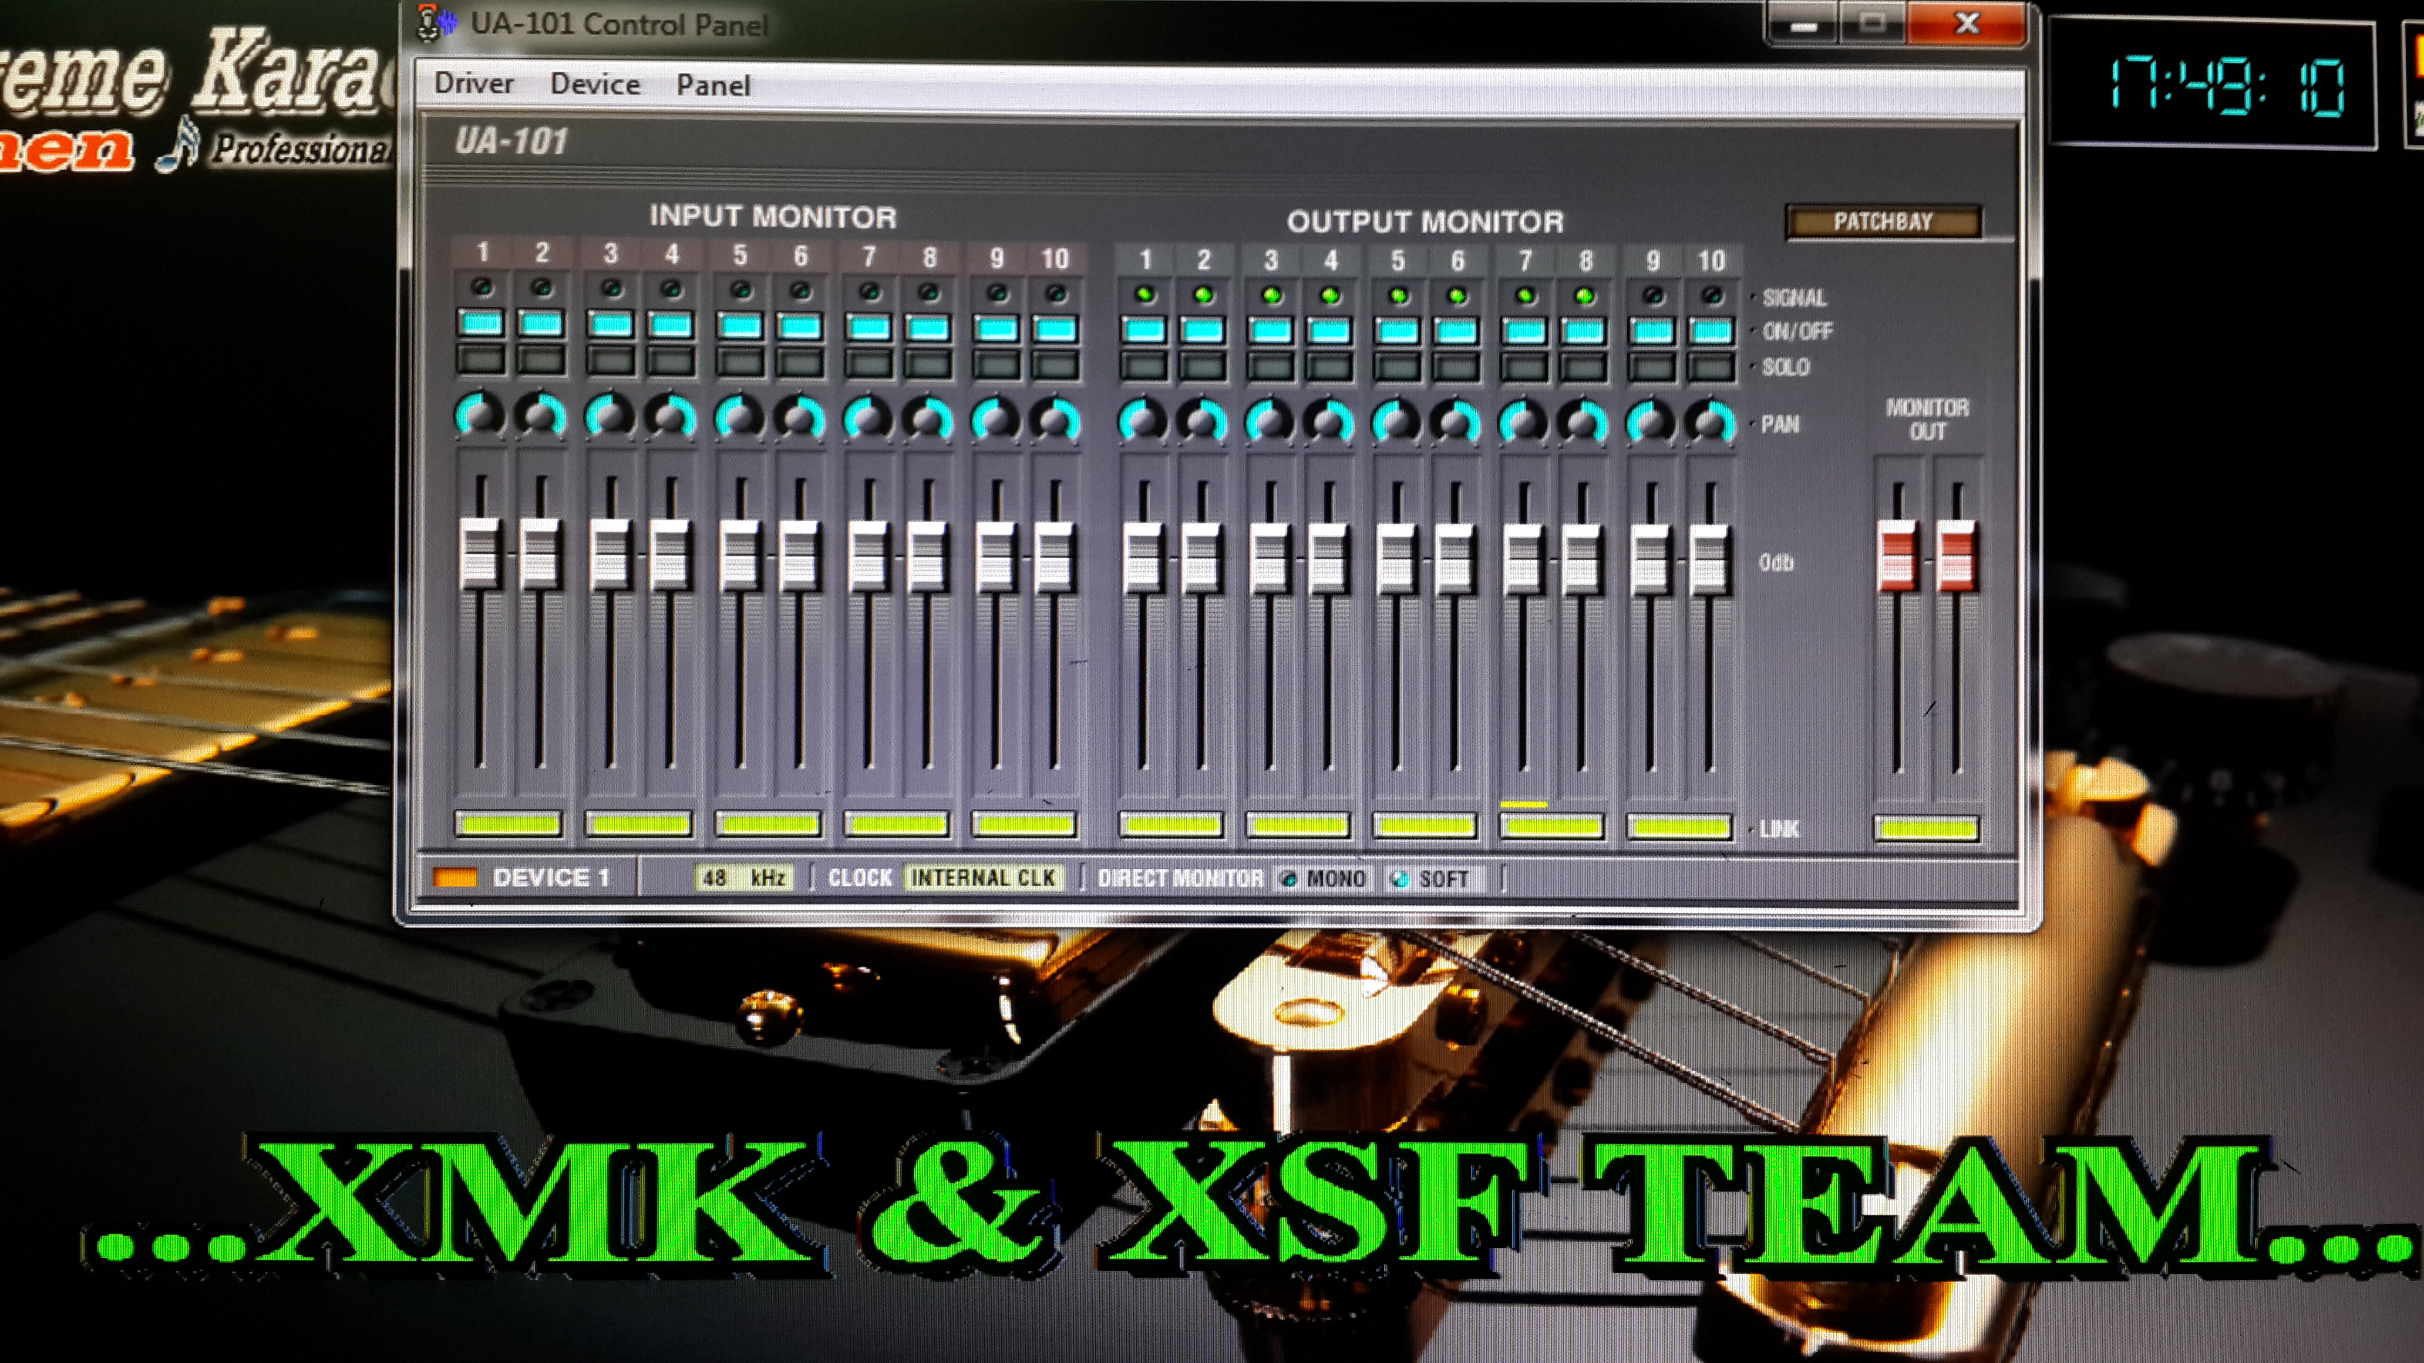Click the PAN knob of Input channel 2
Screen dimensions: 2424x1363
point(541,416)
